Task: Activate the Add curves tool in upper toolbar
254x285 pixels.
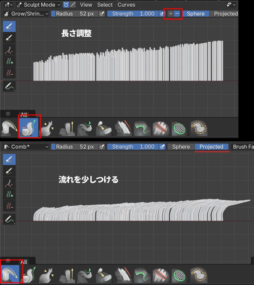Action: coord(9,61)
